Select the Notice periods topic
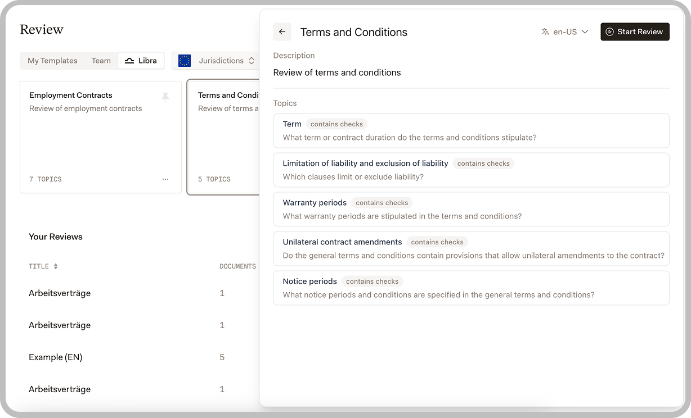 coord(471,288)
